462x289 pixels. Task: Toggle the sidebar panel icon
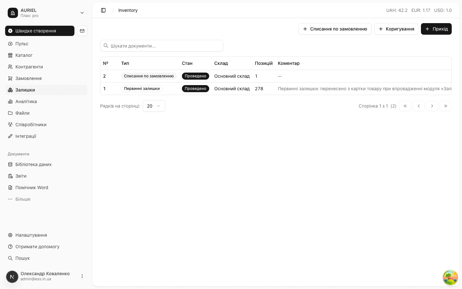[x=103, y=10]
